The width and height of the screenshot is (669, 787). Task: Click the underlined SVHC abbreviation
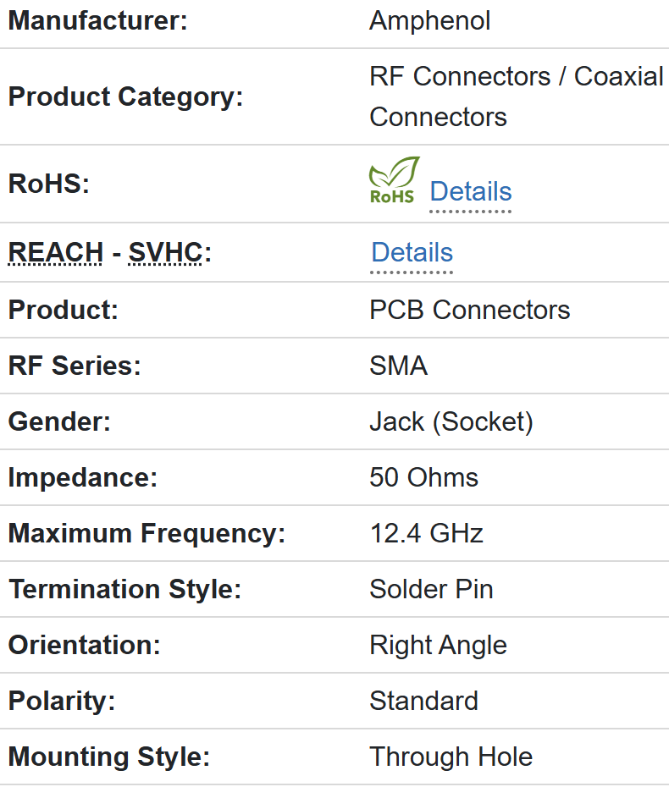pos(165,253)
